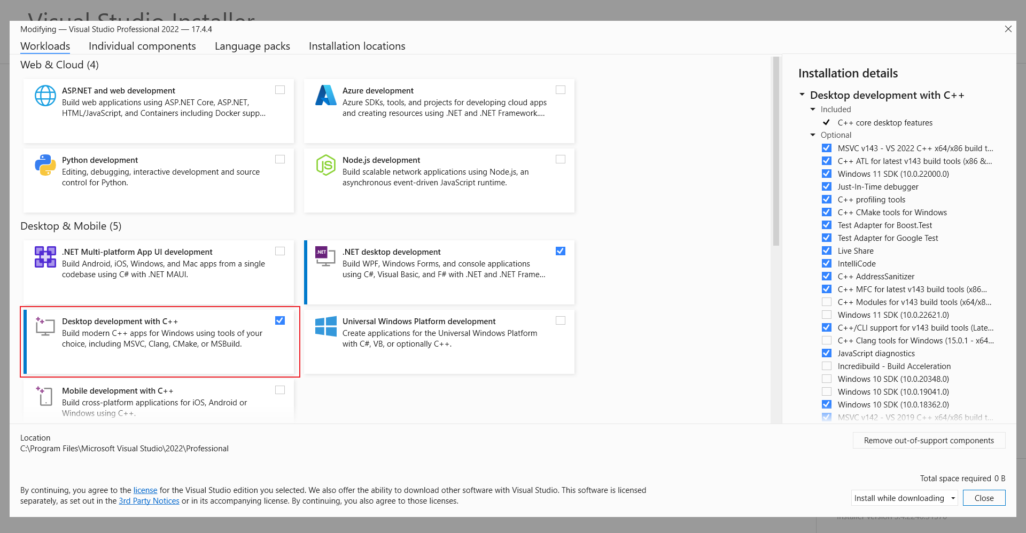Click the Universal Windows Platform logo icon
The image size is (1026, 533).
pos(325,326)
